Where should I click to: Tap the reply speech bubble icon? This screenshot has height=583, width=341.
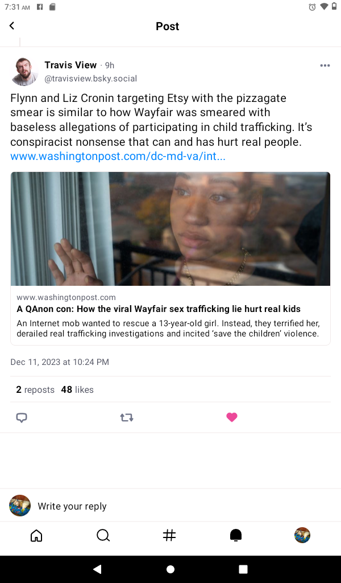22,417
